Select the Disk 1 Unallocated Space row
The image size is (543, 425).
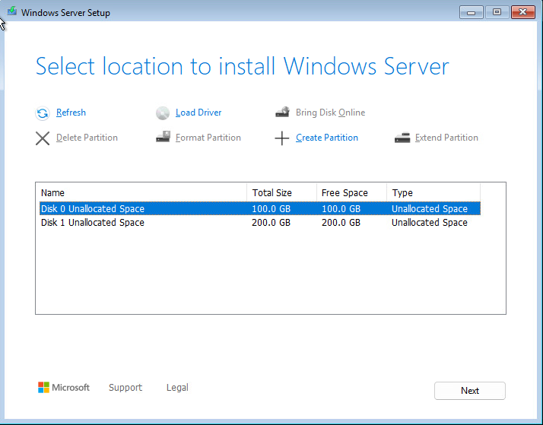260,222
